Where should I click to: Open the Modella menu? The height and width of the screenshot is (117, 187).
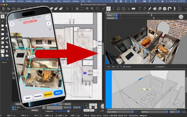76,1
